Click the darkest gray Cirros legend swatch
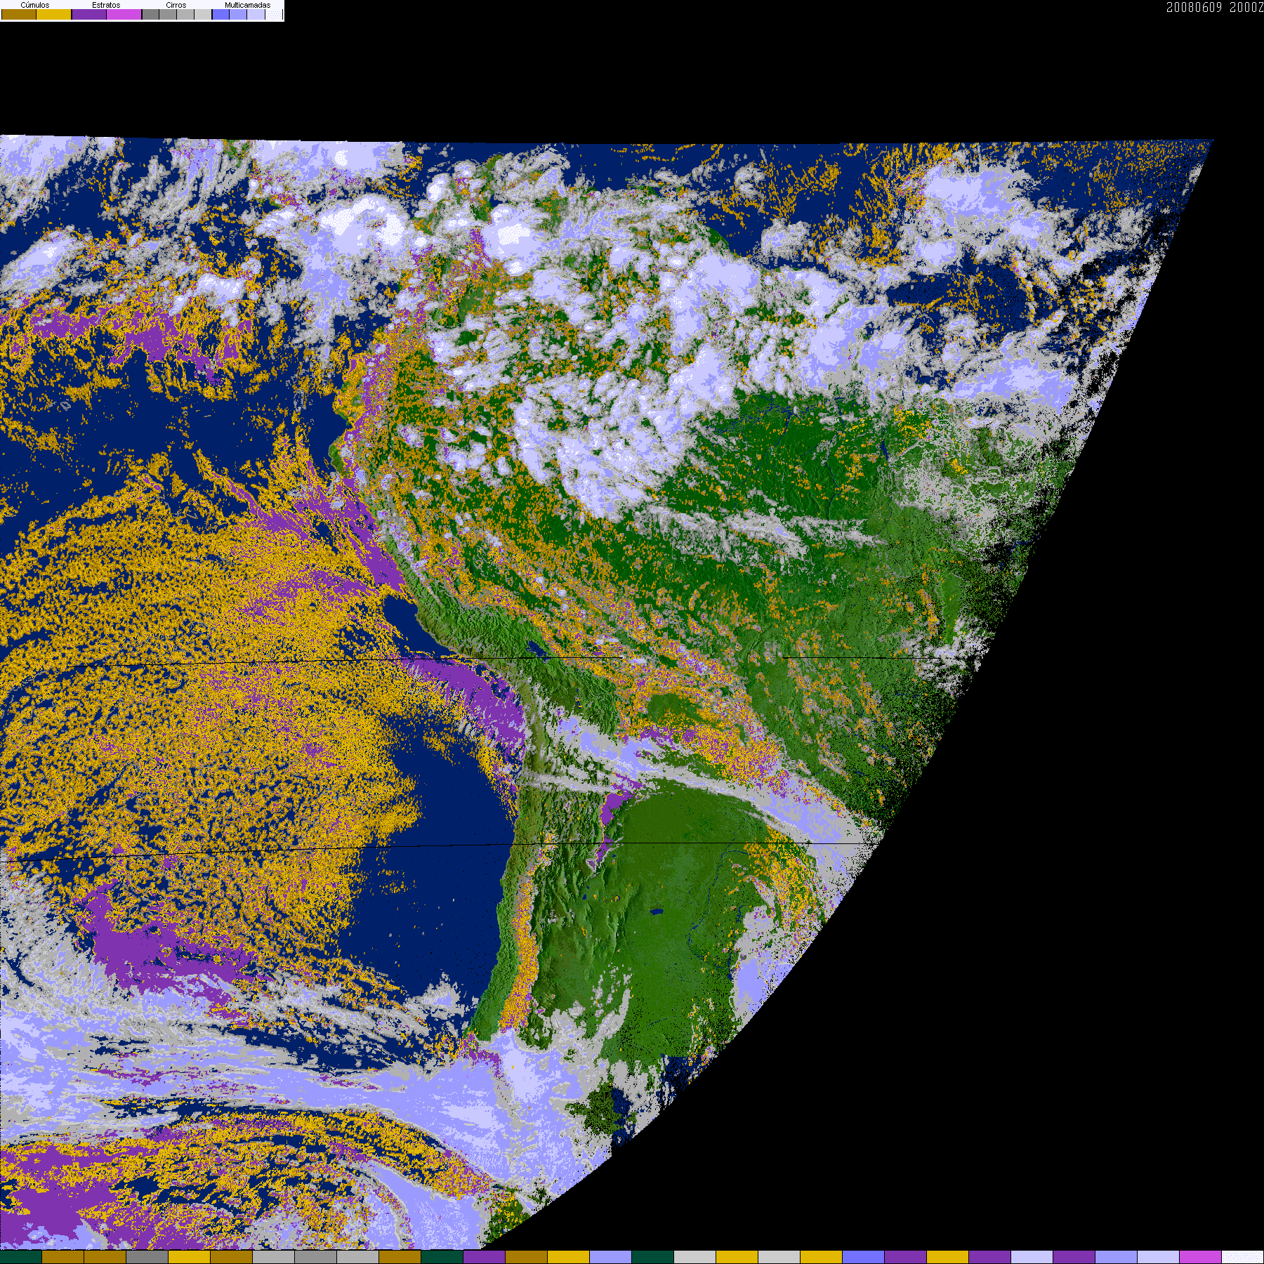 [x=150, y=14]
